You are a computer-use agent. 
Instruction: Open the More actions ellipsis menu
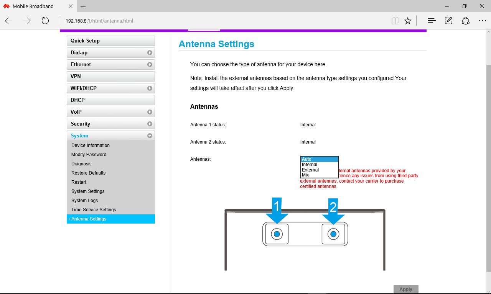pos(483,21)
